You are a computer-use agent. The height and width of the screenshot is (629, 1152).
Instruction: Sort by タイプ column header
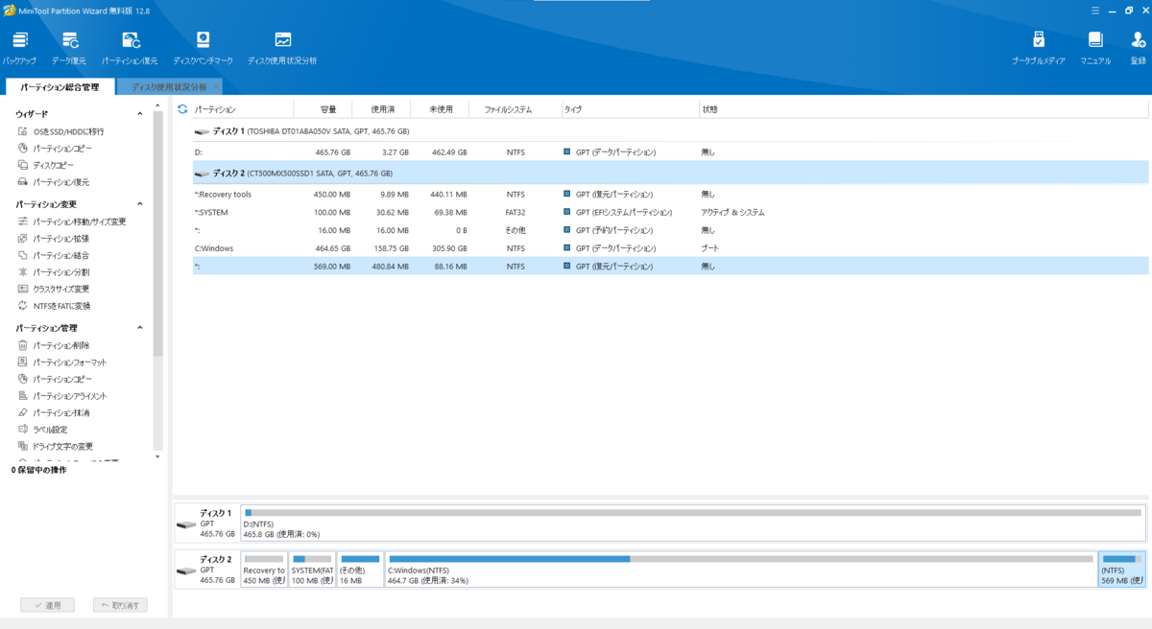point(631,109)
